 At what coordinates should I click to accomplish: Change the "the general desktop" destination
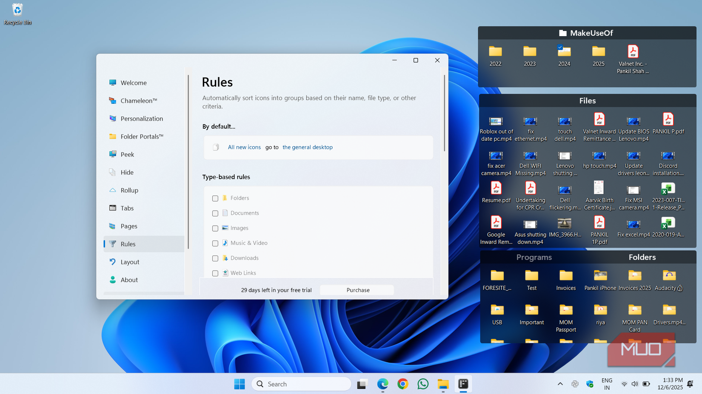coord(308,147)
